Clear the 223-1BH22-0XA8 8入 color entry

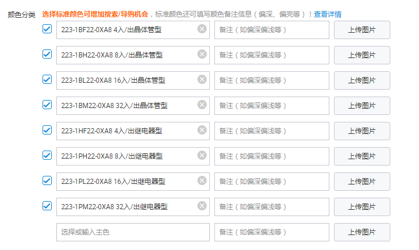202,54
